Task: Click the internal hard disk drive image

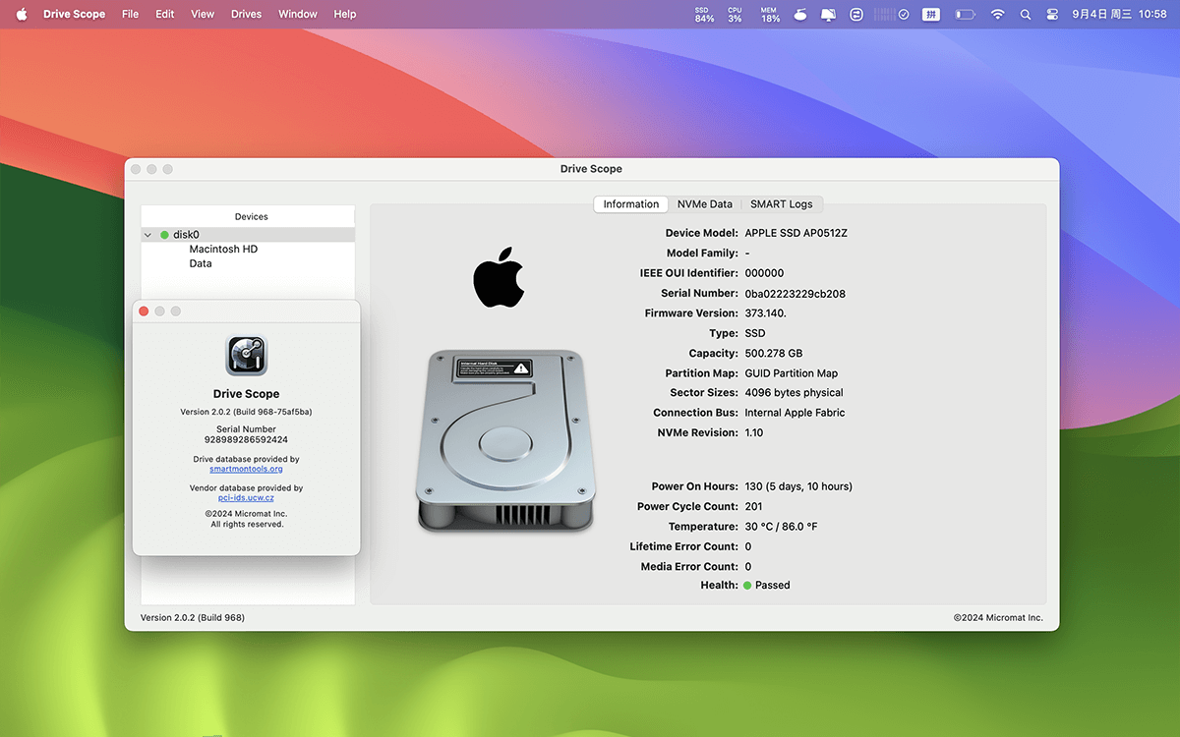Action: tap(505, 441)
